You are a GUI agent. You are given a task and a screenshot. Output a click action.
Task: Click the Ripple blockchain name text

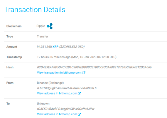[41, 26]
